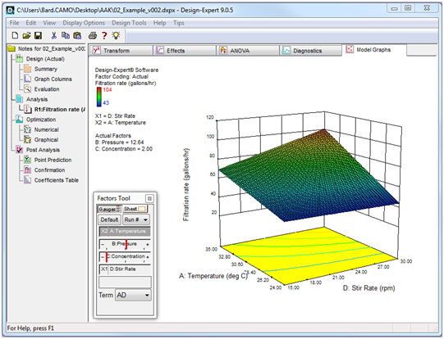Image resolution: width=444 pixels, height=339 pixels.
Task: Click the Paste clipboard icon
Action: [x=77, y=35]
